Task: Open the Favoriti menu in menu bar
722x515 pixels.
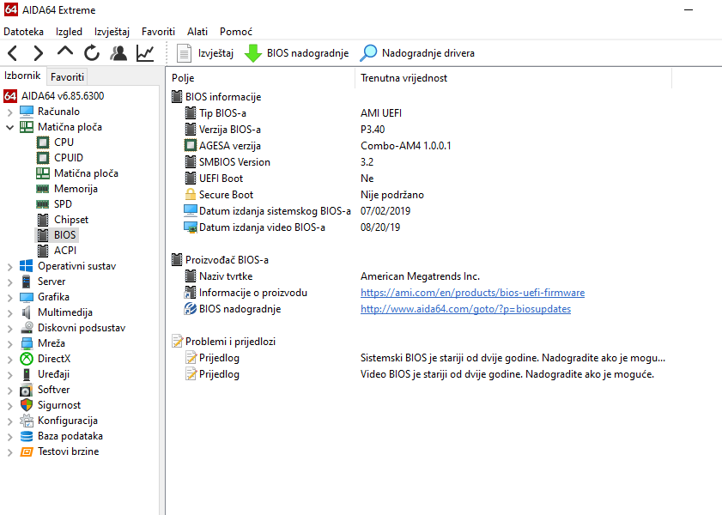Action: pyautogui.click(x=159, y=32)
